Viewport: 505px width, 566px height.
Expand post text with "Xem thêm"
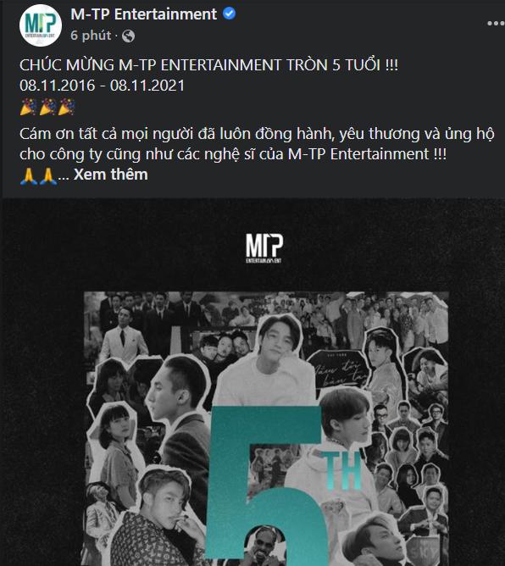click(110, 175)
